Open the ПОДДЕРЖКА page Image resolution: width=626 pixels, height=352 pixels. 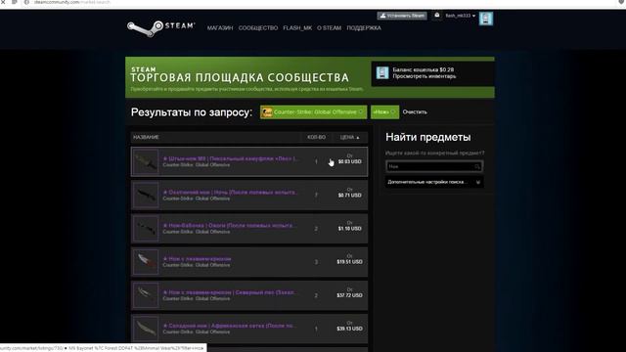[364, 28]
